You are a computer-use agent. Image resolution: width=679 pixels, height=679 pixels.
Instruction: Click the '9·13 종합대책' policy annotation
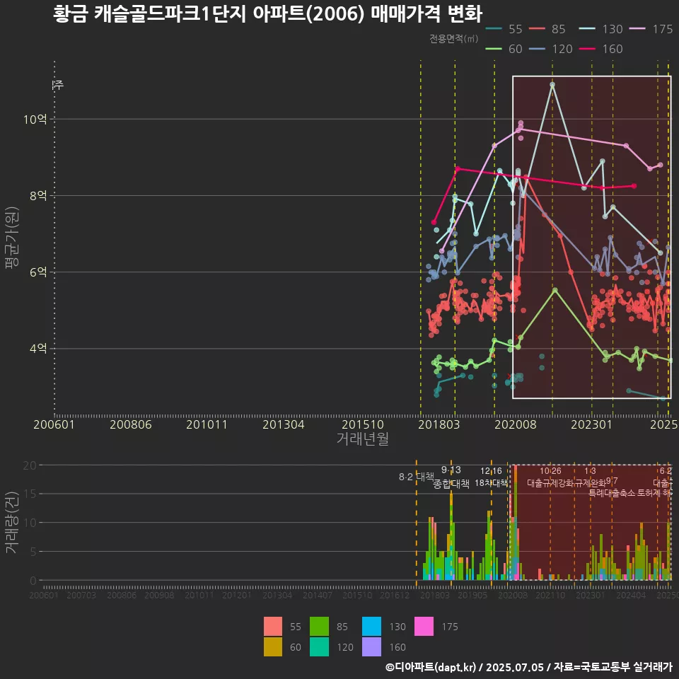451,477
